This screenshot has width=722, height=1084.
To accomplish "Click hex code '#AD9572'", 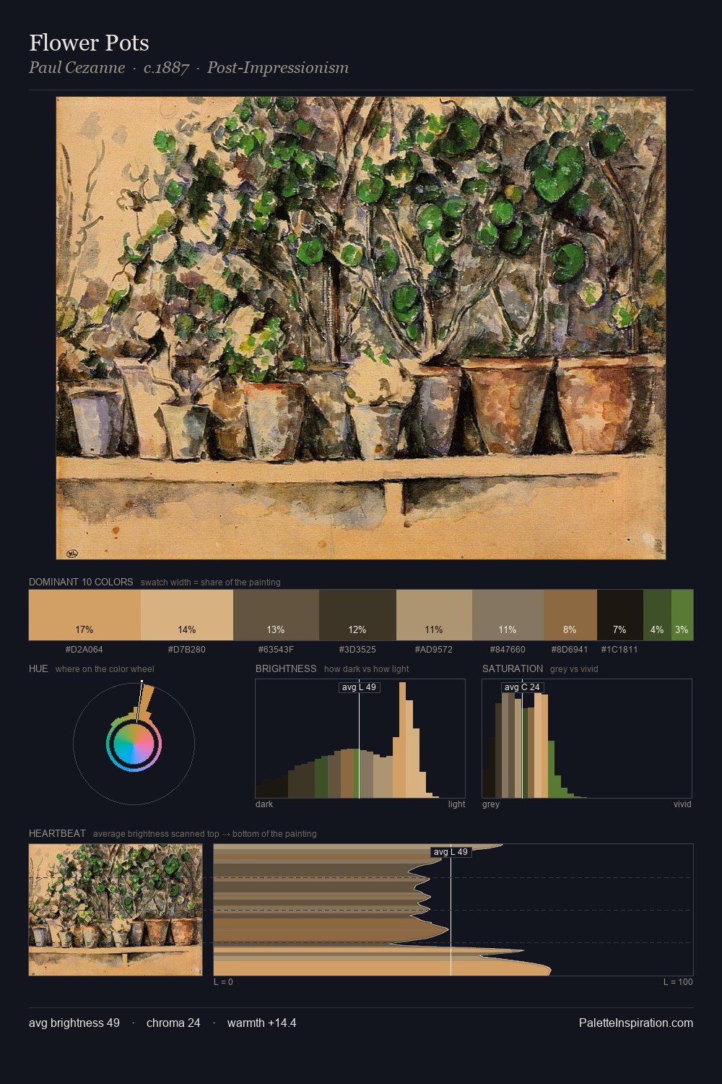I will (434, 650).
